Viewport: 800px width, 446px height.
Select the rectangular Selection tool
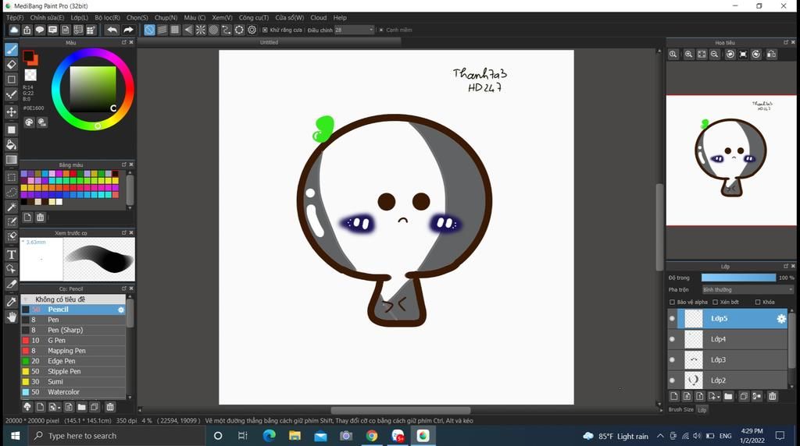pyautogui.click(x=11, y=177)
